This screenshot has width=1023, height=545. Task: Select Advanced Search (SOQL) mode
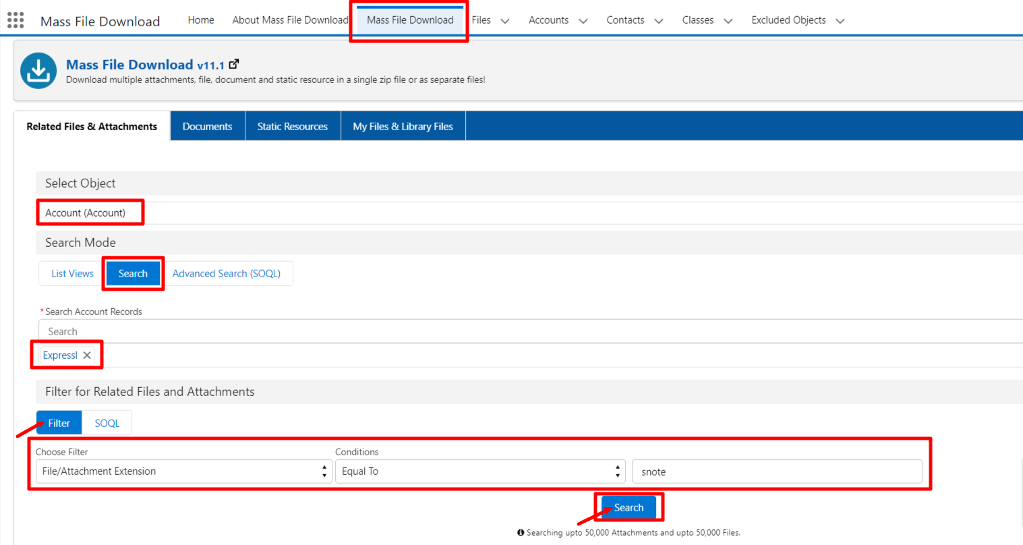pyautogui.click(x=227, y=274)
